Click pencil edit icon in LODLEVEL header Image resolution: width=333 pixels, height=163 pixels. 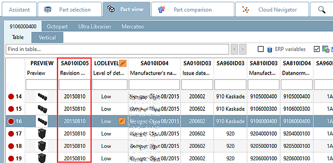(x=123, y=63)
